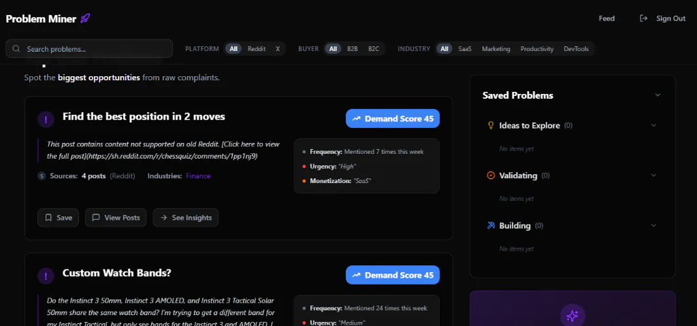Save the chess position problem
Image resolution: width=697 pixels, height=326 pixels.
[59, 218]
